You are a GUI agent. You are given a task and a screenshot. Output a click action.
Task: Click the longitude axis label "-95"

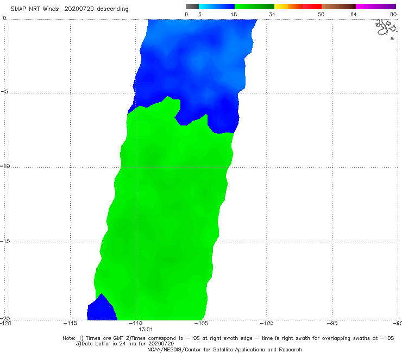pos(332,323)
